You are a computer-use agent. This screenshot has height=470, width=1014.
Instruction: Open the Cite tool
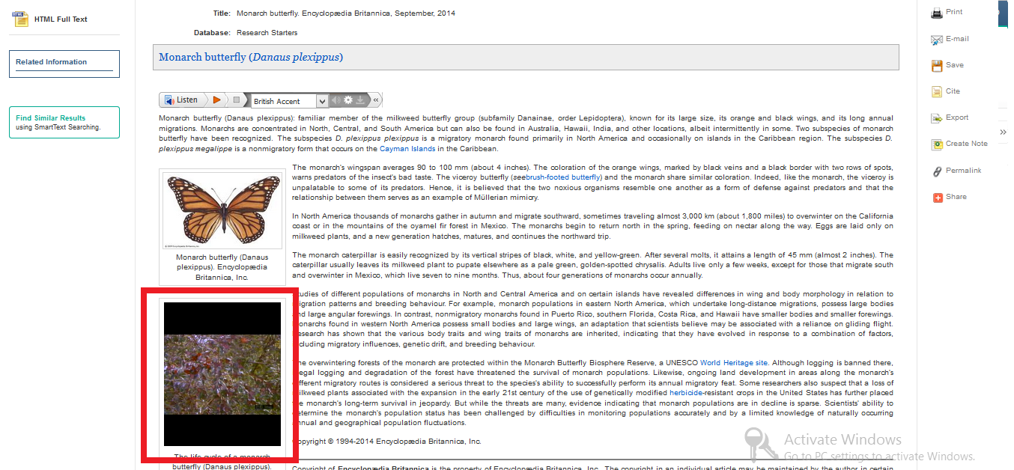point(946,91)
